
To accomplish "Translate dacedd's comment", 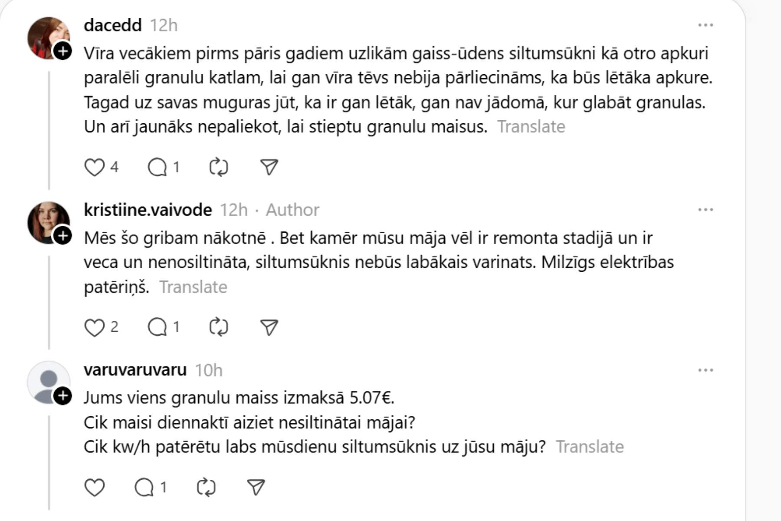I will [531, 127].
